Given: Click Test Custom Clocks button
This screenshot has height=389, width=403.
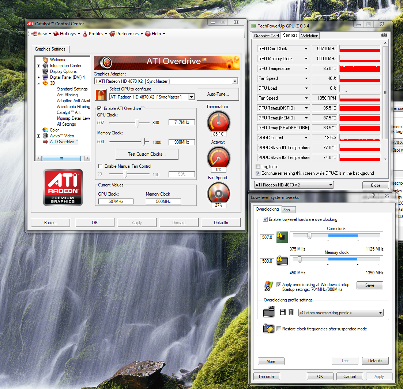Looking at the screenshot, I should (x=147, y=154).
